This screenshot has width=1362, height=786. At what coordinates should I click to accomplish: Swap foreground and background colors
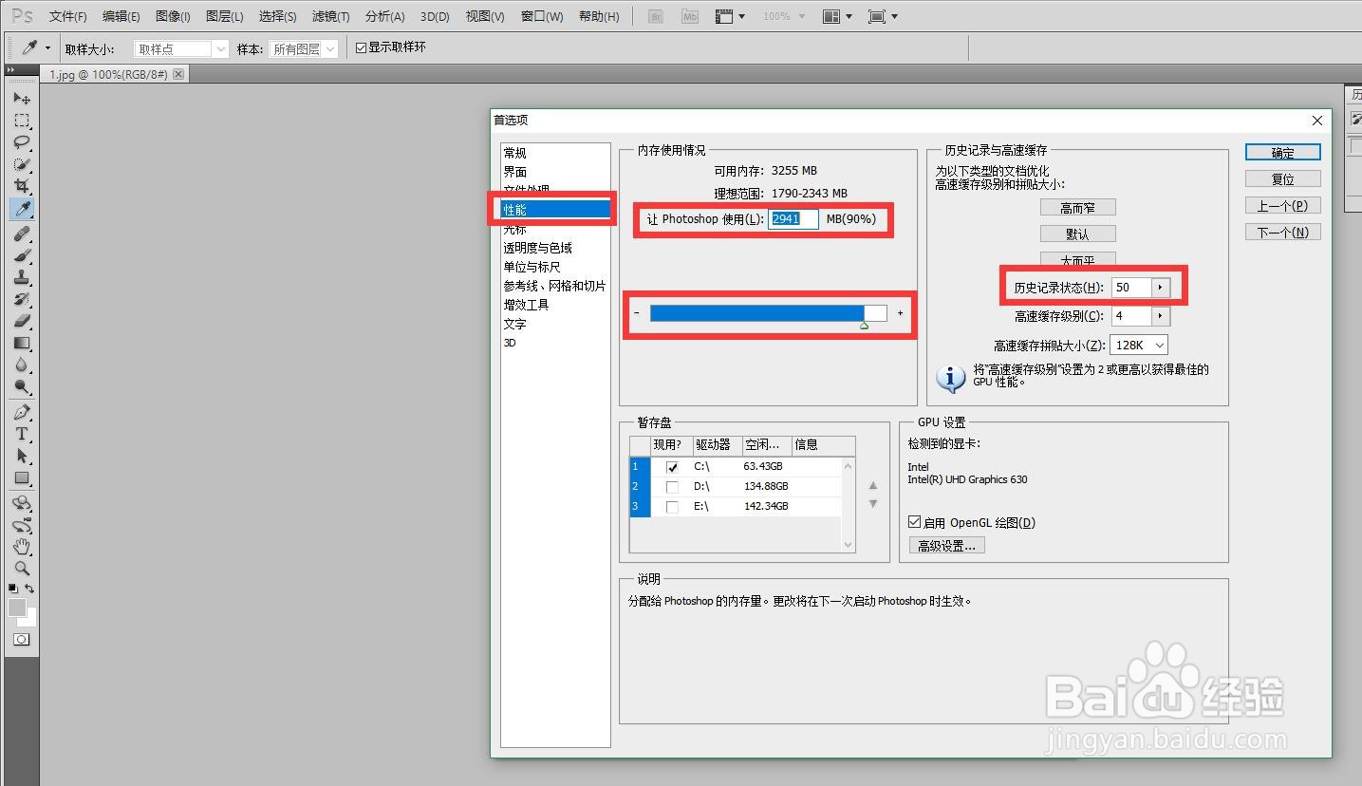point(29,589)
